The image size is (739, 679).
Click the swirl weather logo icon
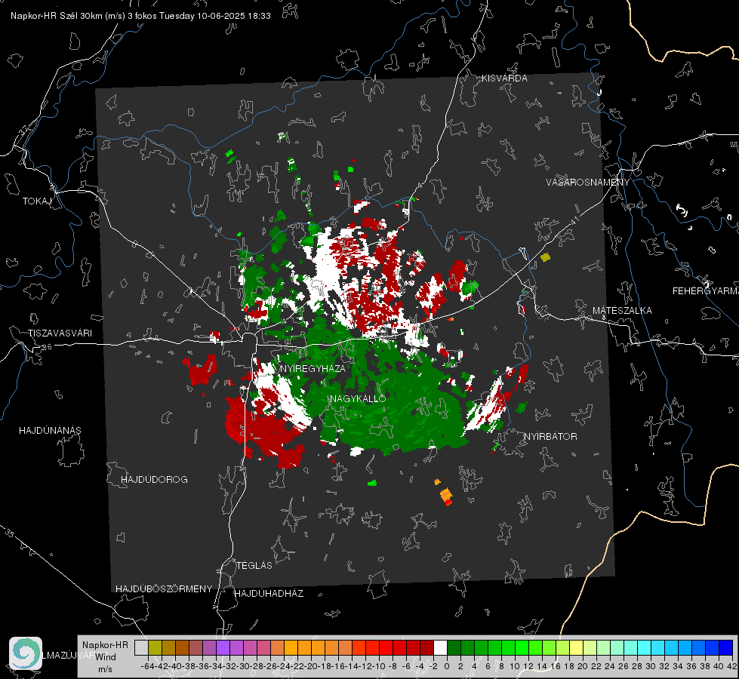point(26,653)
